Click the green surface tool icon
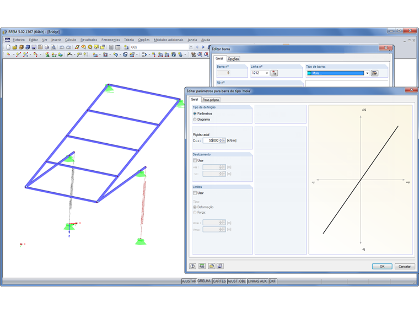 [x=61, y=55]
